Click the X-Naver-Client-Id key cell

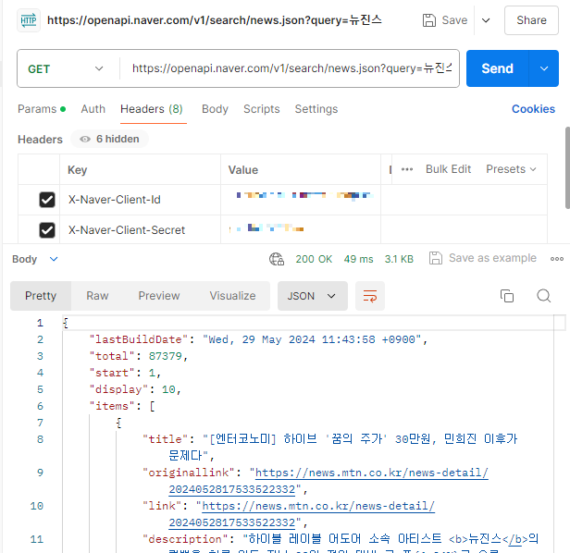[x=140, y=200]
